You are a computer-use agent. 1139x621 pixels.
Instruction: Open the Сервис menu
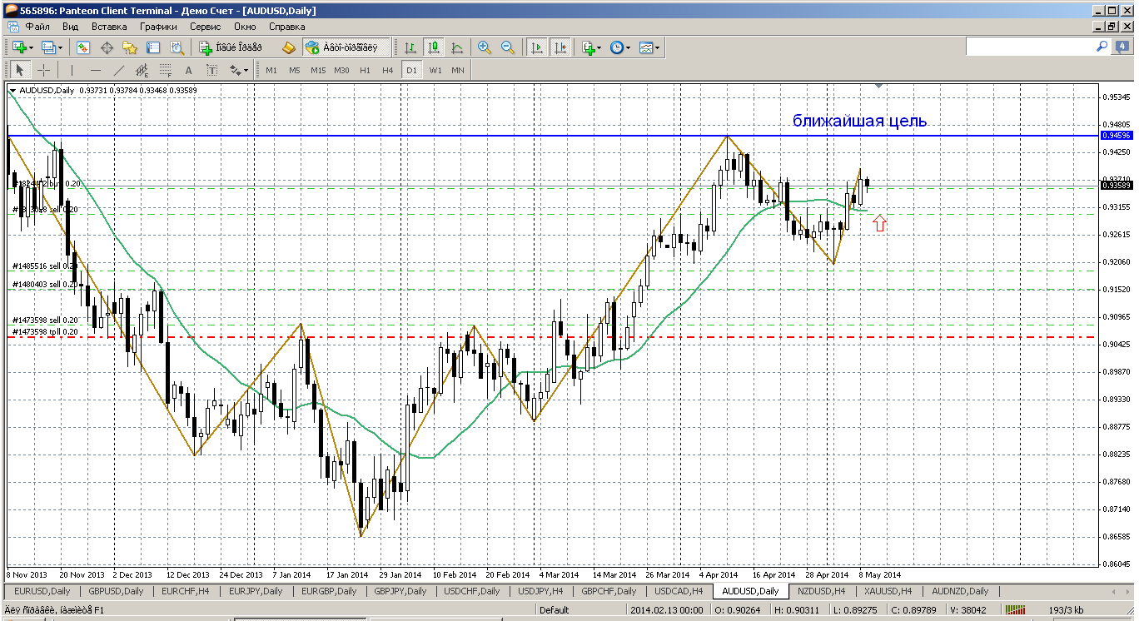[205, 27]
